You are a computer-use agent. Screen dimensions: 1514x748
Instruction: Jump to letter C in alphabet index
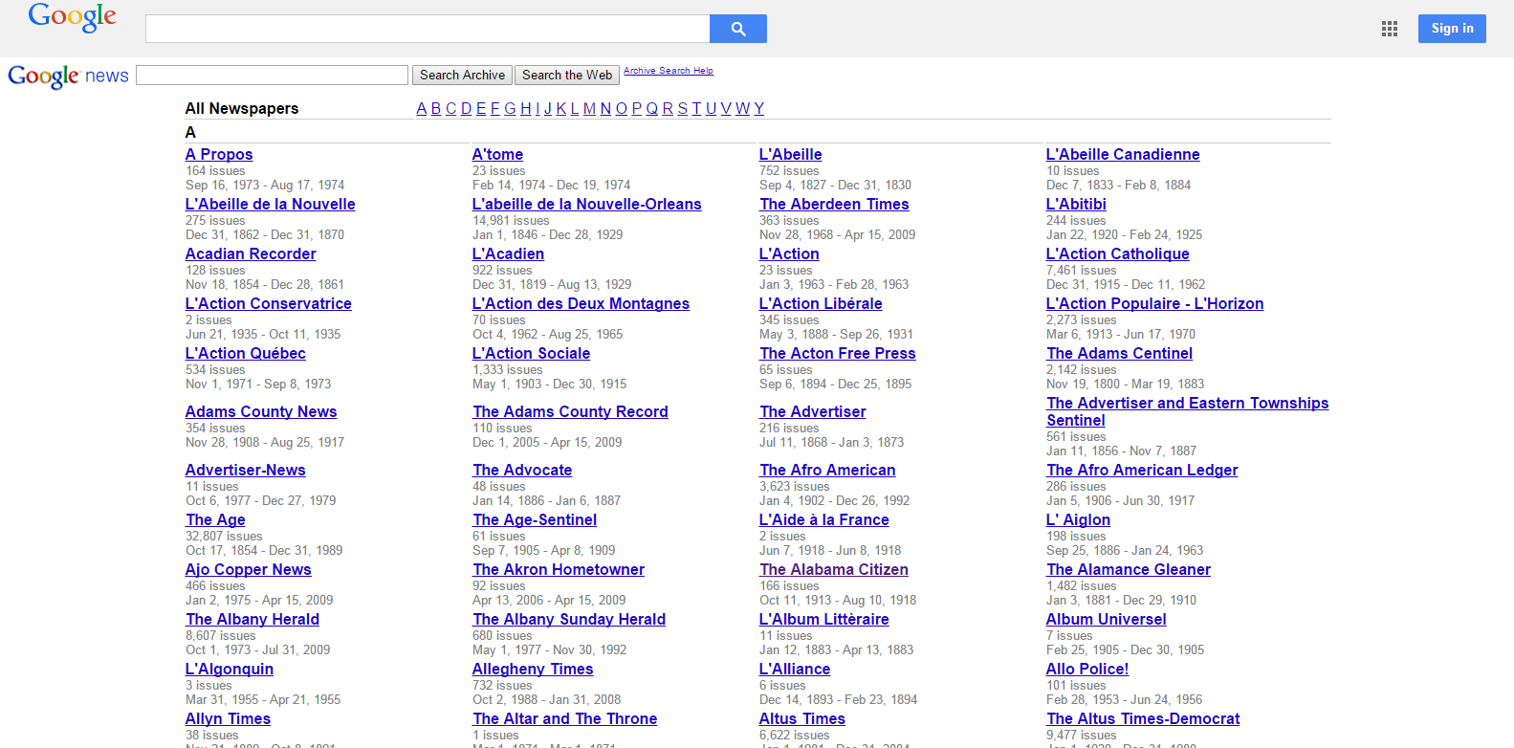(x=451, y=108)
